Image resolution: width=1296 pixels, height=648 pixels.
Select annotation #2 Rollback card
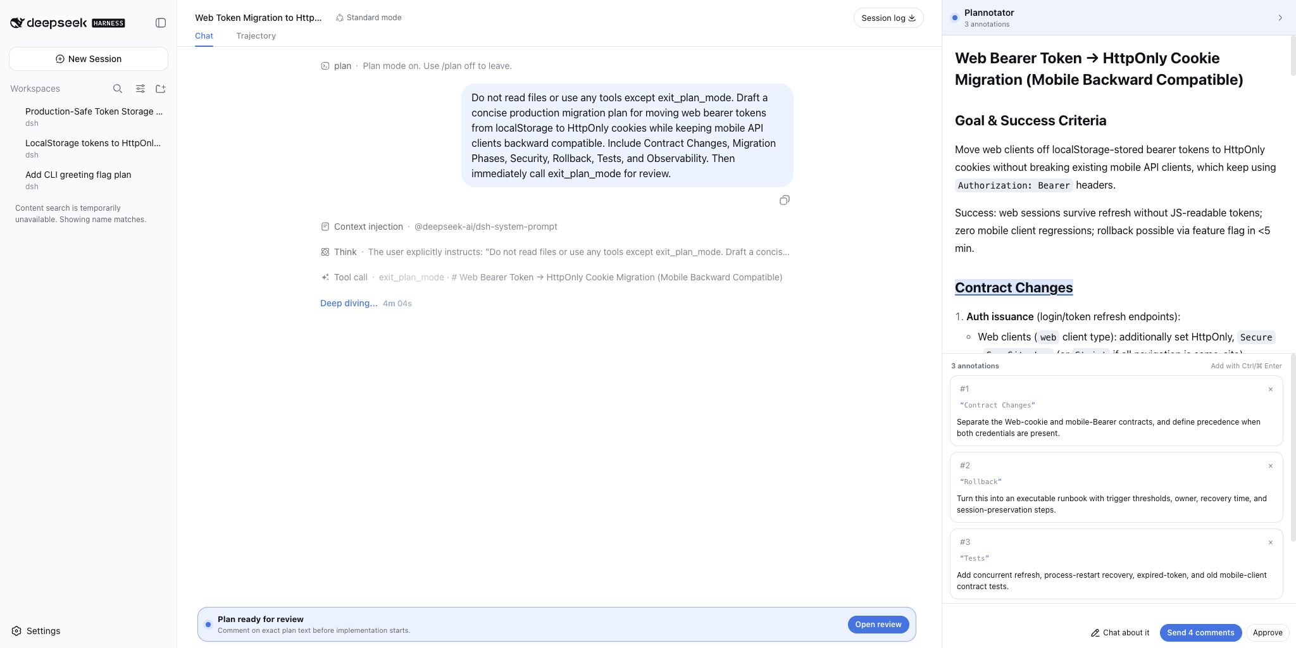[1116, 487]
